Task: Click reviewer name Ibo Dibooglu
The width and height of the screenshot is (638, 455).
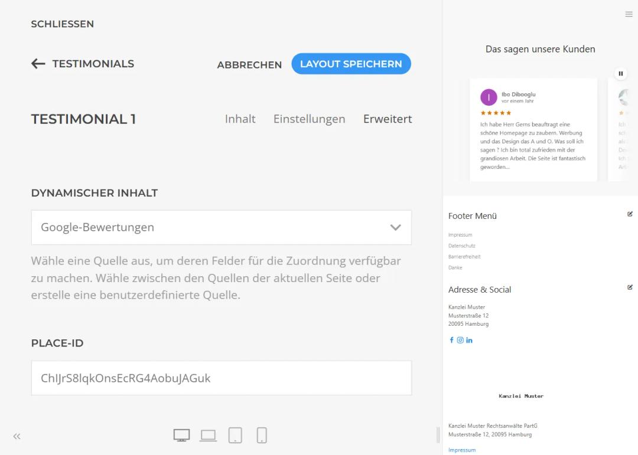Action: [519, 94]
